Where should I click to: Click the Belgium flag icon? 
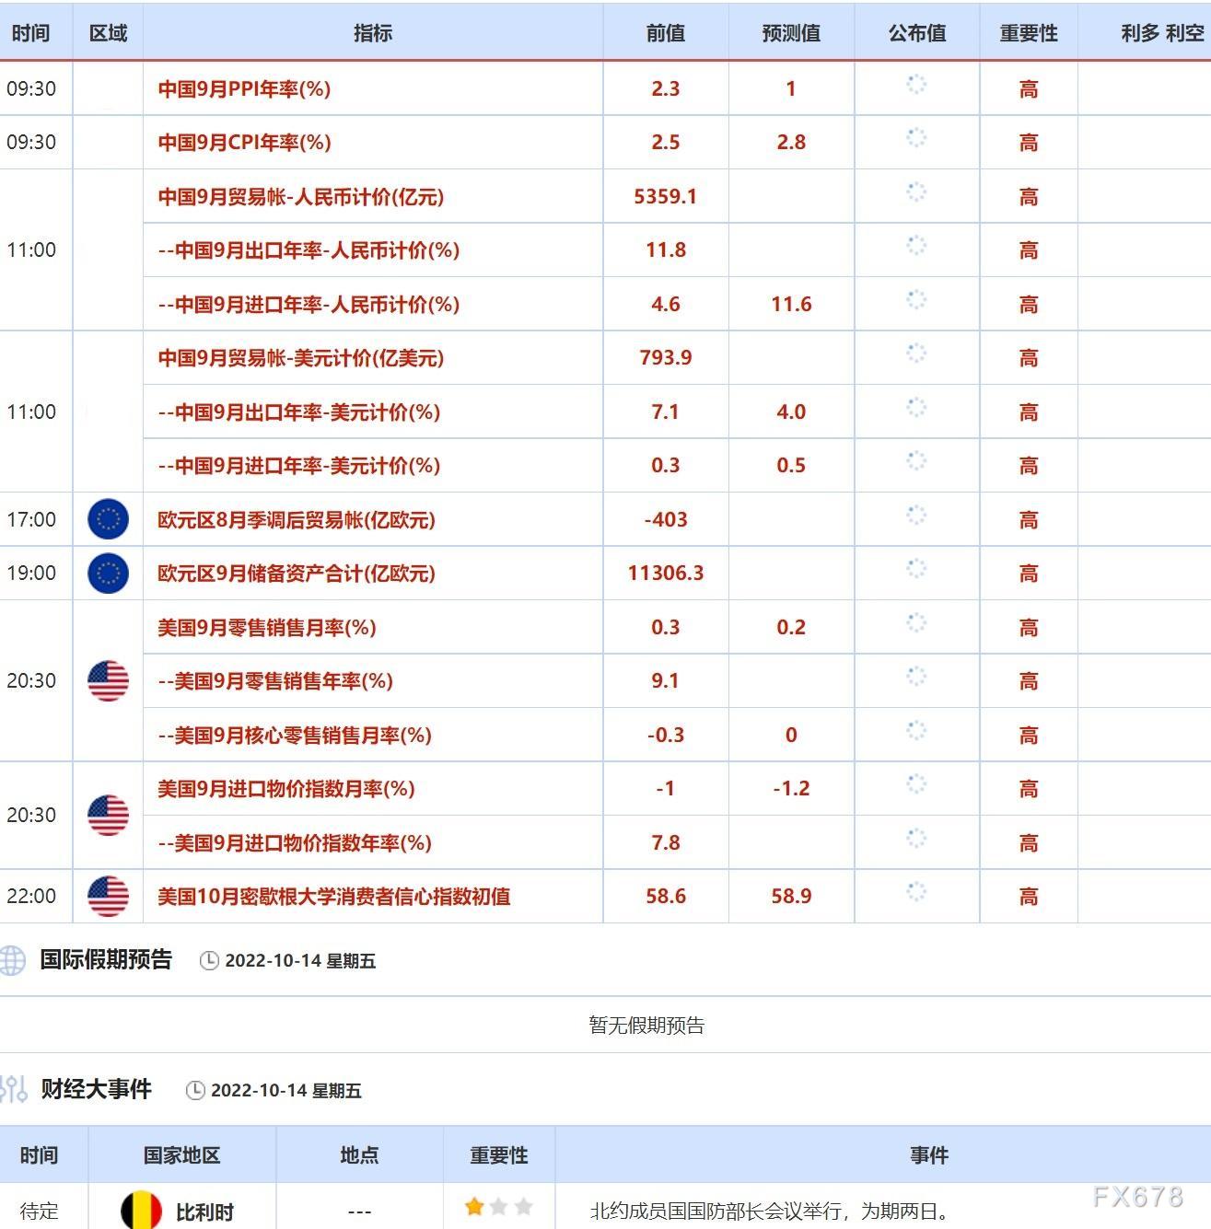(x=141, y=1210)
